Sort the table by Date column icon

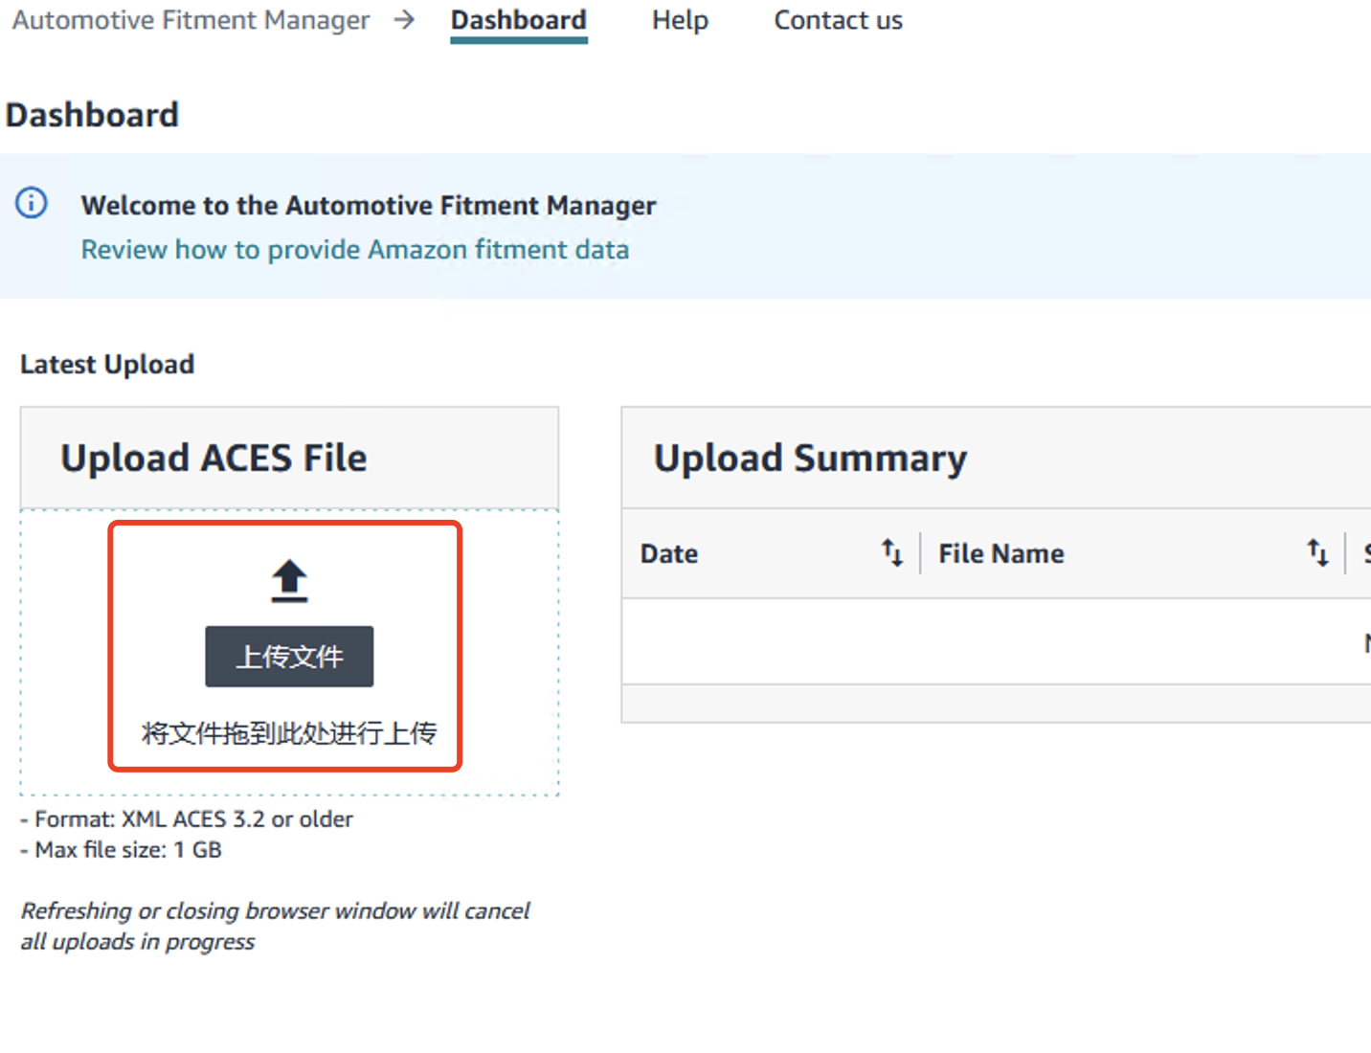pyautogui.click(x=892, y=553)
